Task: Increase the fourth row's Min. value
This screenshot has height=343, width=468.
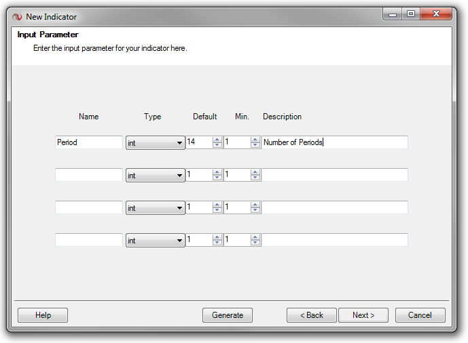Action: 255,237
